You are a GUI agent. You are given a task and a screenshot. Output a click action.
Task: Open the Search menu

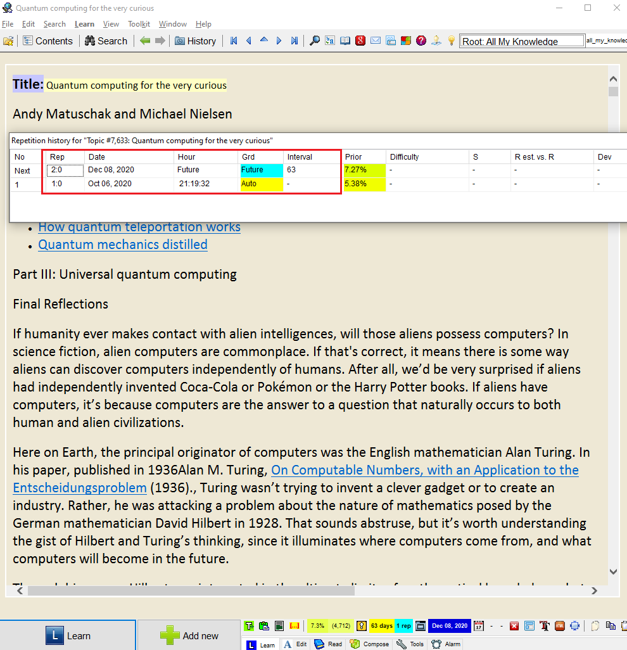coord(54,24)
